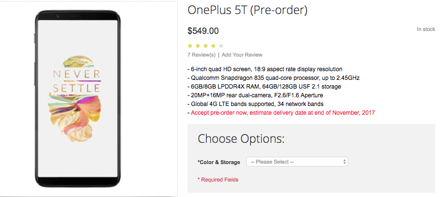This screenshot has height=197, width=443.
Task: Click the OnePlus 5T (Pre-order) title
Action: pos(247,10)
